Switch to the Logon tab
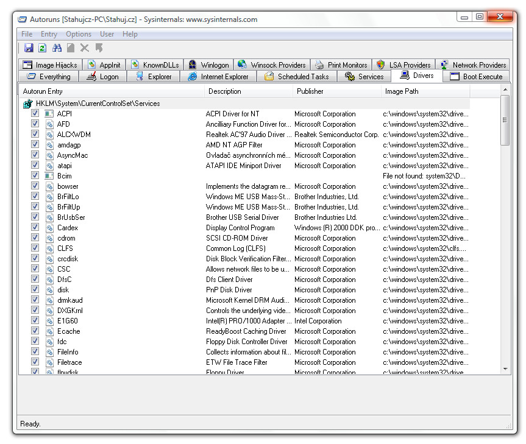 pyautogui.click(x=102, y=77)
